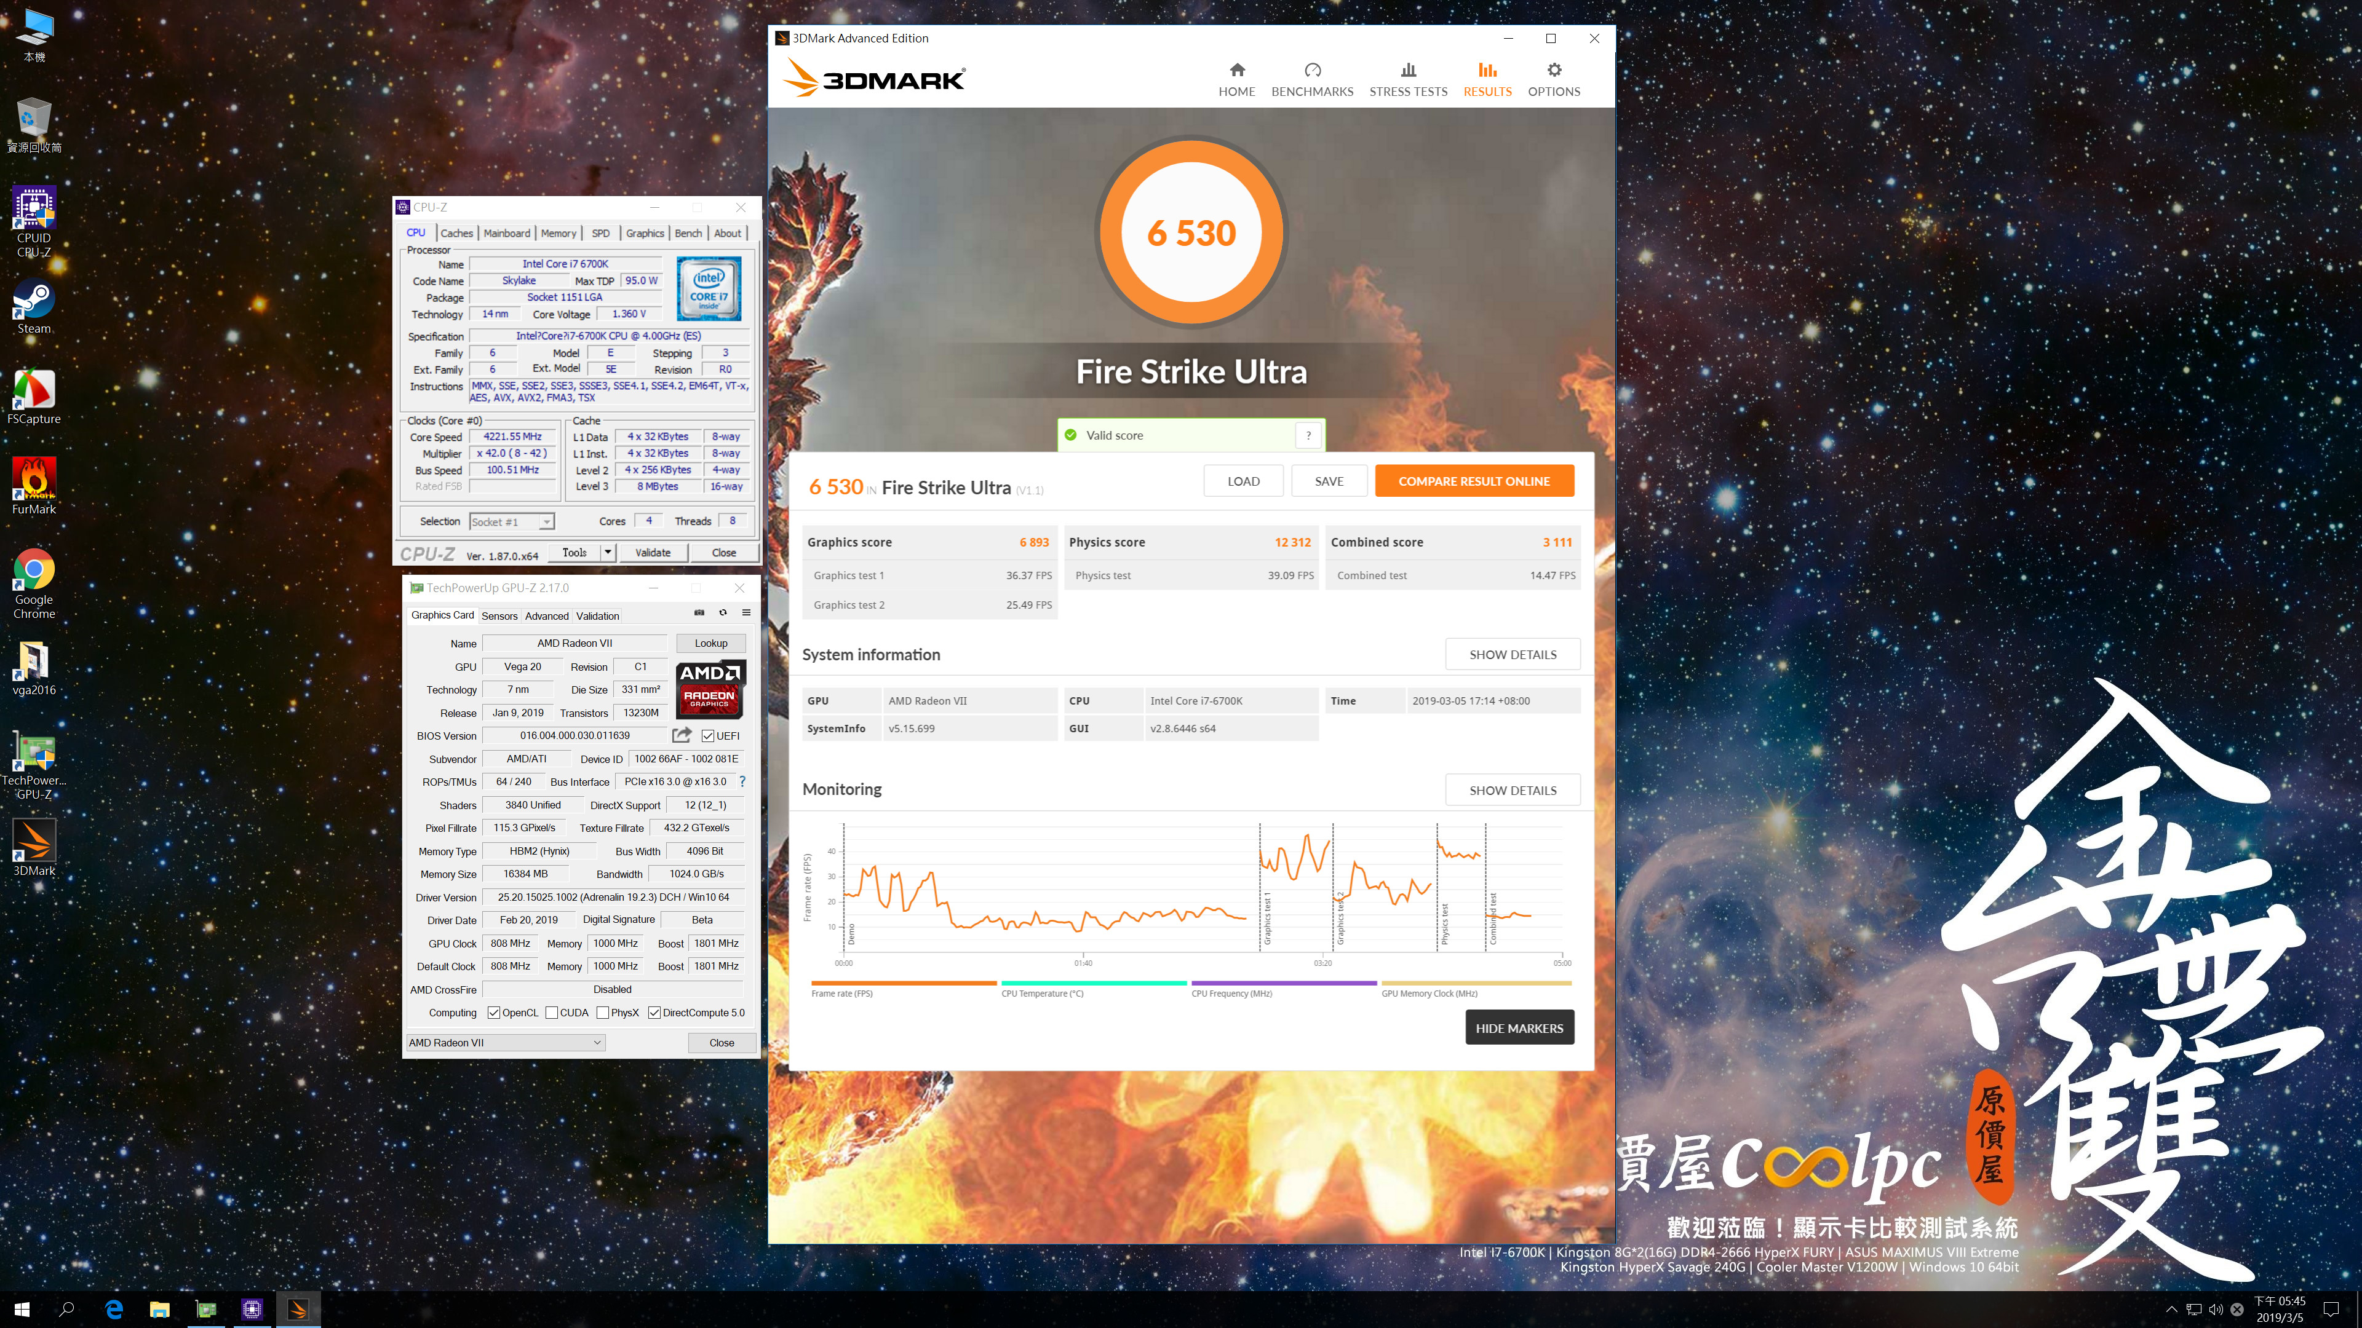This screenshot has width=2362, height=1328.
Task: Toggle the DirectCompute 5.0 checkbox
Action: [654, 1013]
